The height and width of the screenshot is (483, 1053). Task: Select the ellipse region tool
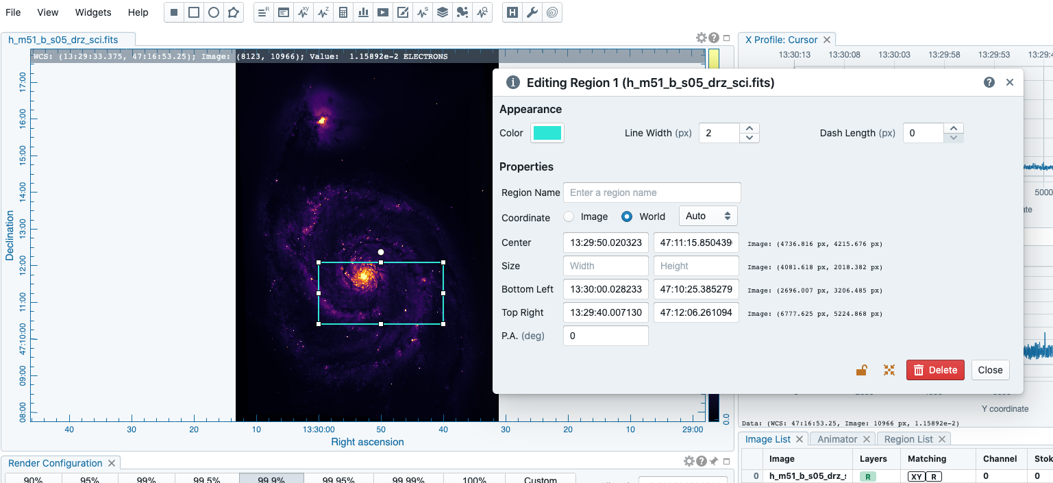point(213,12)
